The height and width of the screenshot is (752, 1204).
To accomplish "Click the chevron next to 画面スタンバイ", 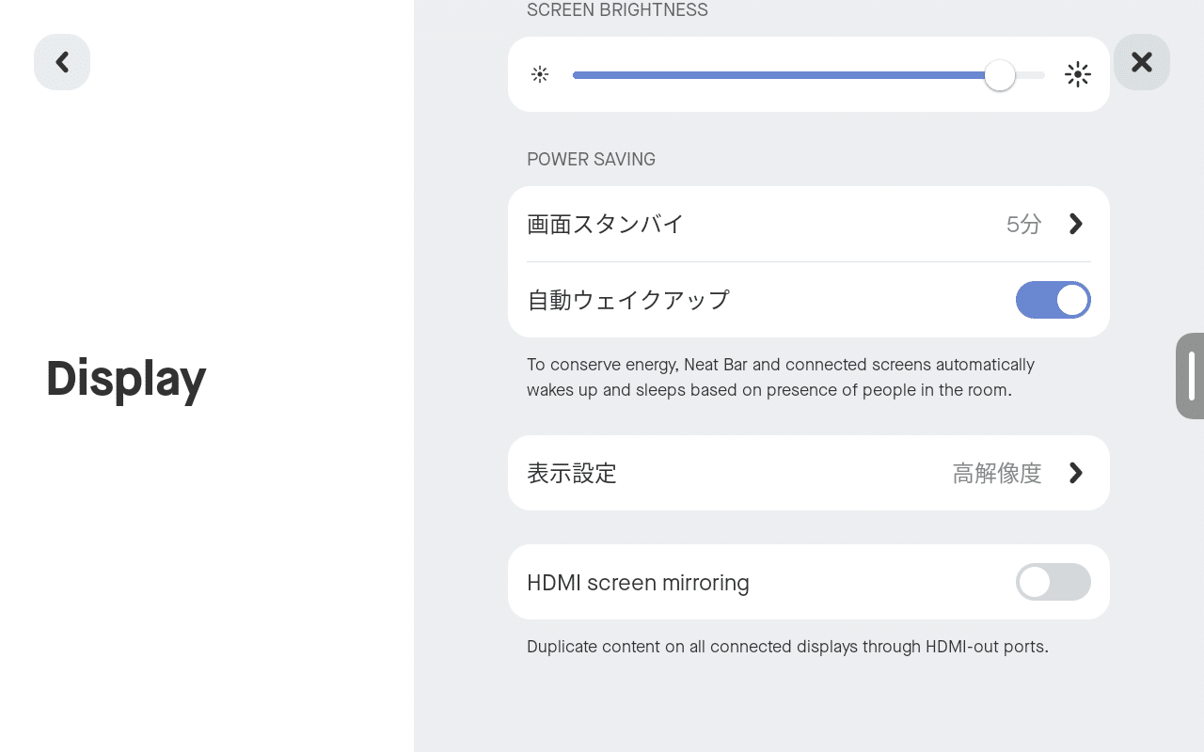I will (x=1075, y=224).
